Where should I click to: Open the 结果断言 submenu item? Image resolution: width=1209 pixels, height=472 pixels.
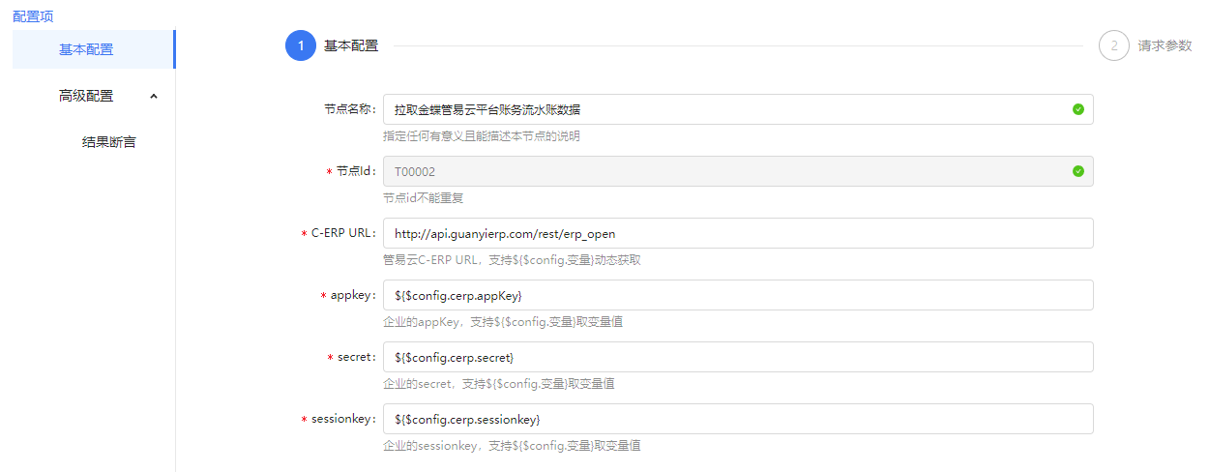tap(109, 142)
